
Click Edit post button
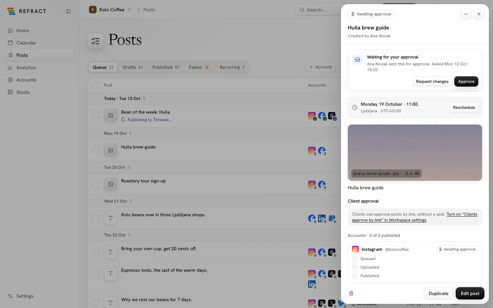tap(470, 293)
